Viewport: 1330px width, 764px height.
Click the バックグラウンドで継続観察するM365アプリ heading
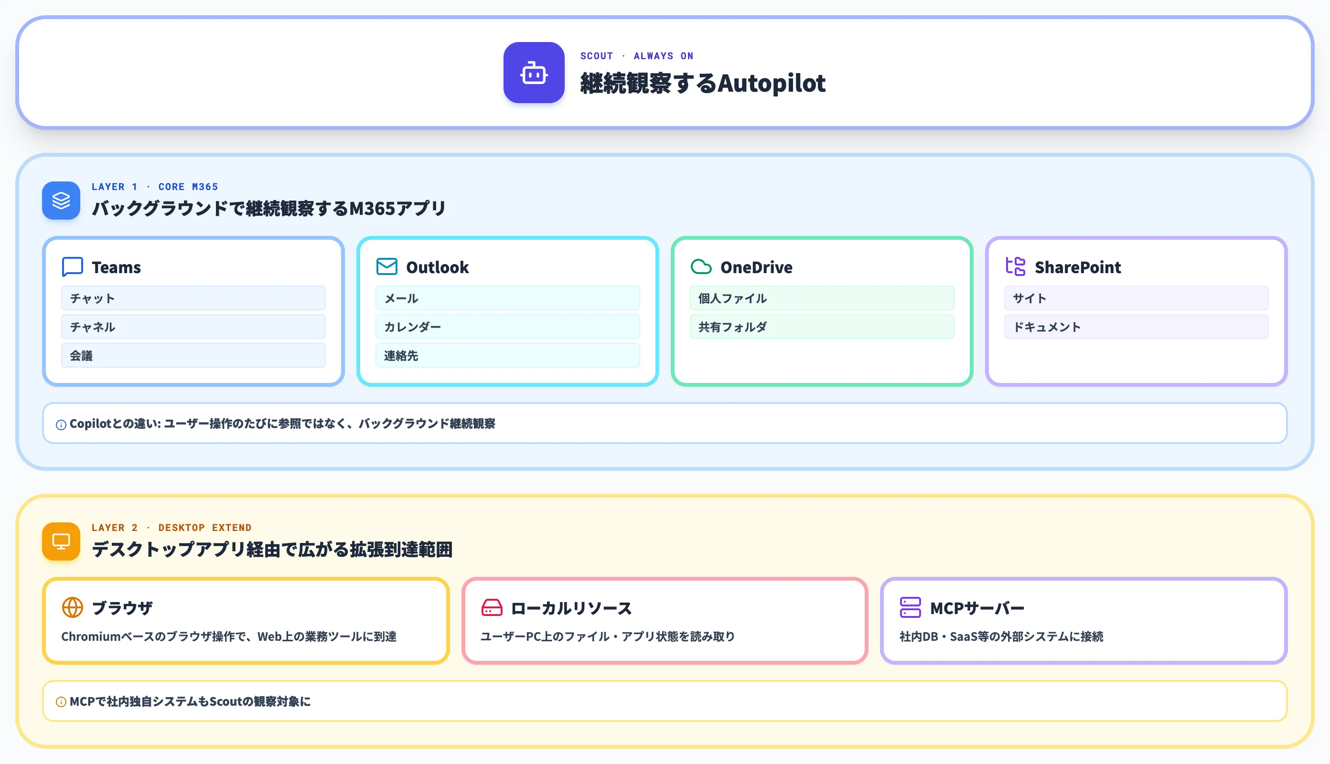pos(269,208)
